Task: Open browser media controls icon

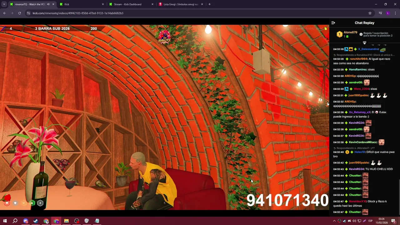Action: coord(380,13)
